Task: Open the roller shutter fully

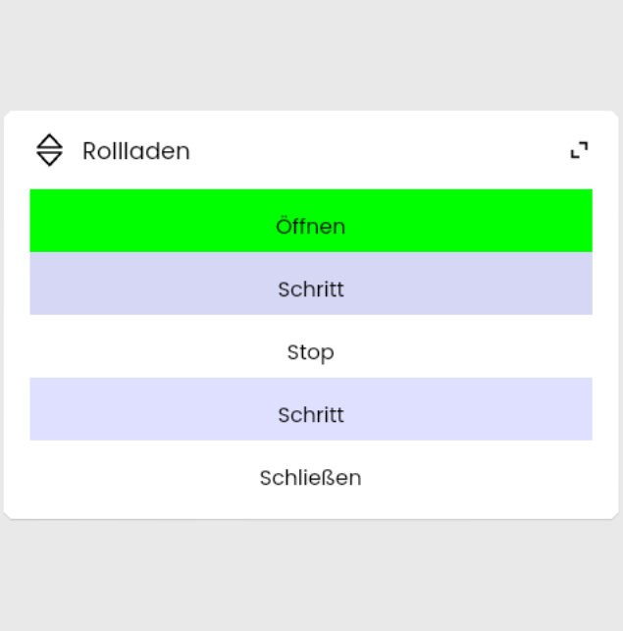Action: (311, 226)
